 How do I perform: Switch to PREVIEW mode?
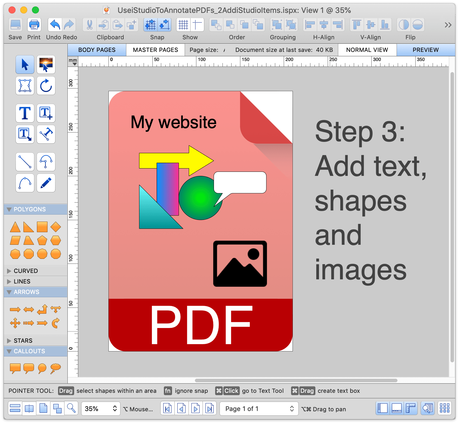(426, 50)
